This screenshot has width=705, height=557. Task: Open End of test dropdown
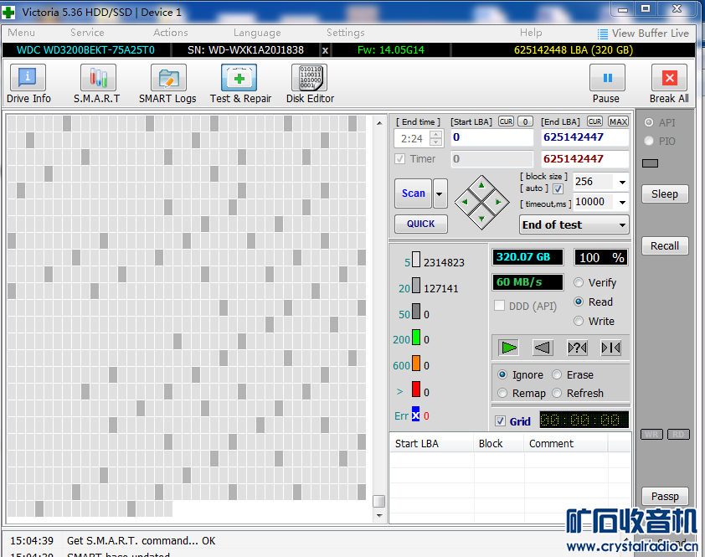574,224
